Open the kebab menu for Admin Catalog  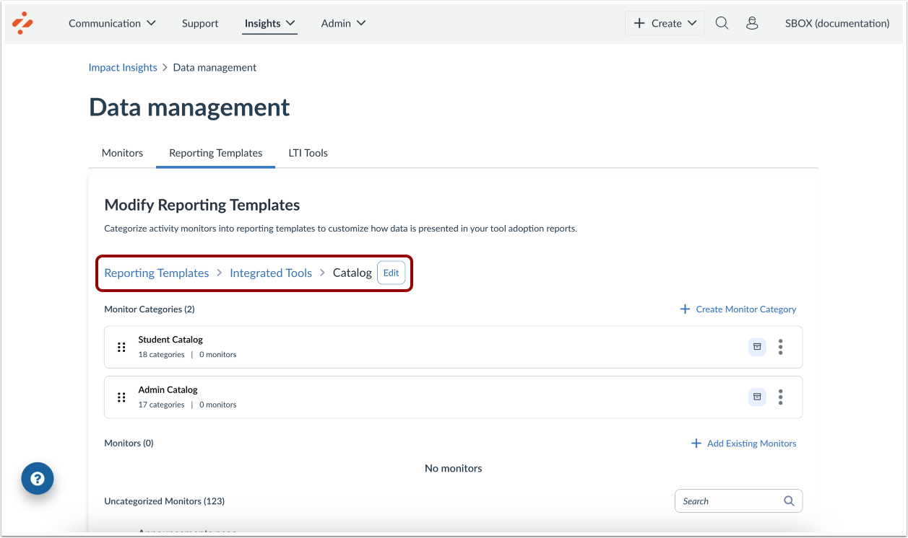pyautogui.click(x=780, y=397)
